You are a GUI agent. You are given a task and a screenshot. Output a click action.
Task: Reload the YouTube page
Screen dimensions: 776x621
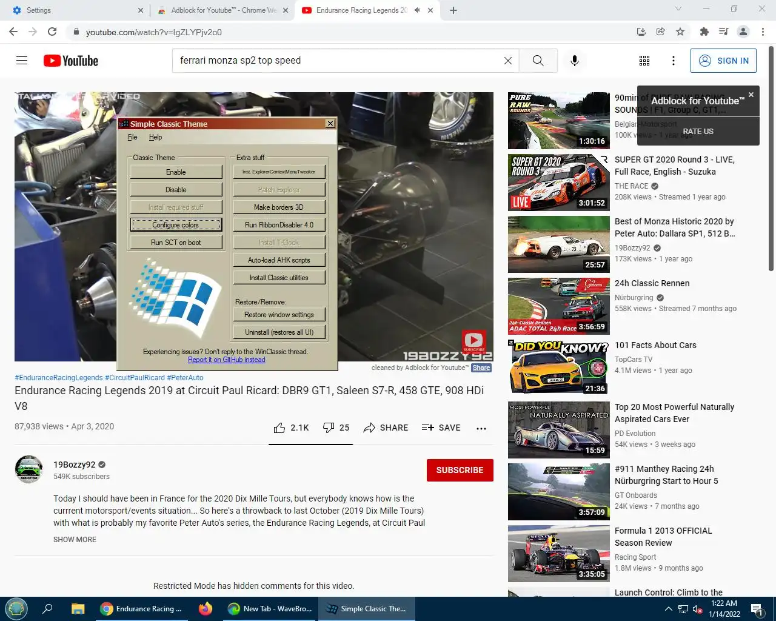(x=52, y=32)
